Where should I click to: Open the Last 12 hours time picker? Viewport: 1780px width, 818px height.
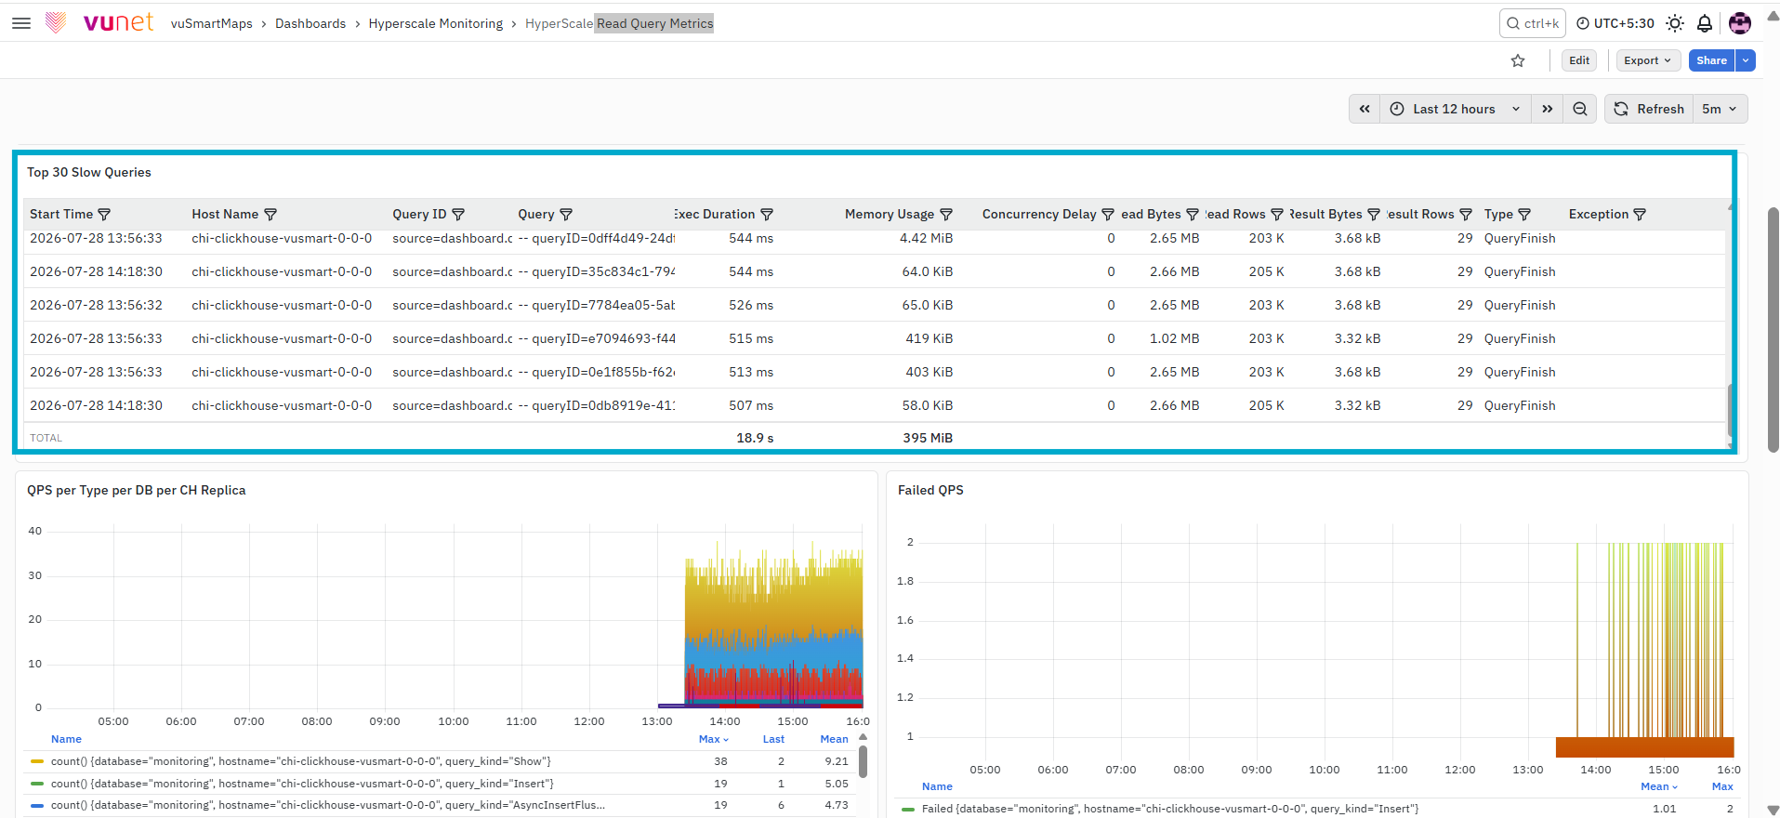[x=1456, y=109]
